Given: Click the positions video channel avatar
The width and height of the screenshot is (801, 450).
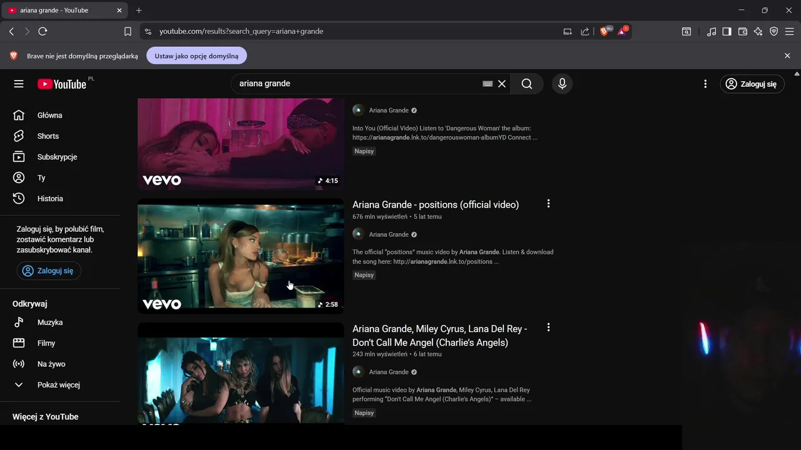Looking at the screenshot, I should 359,234.
